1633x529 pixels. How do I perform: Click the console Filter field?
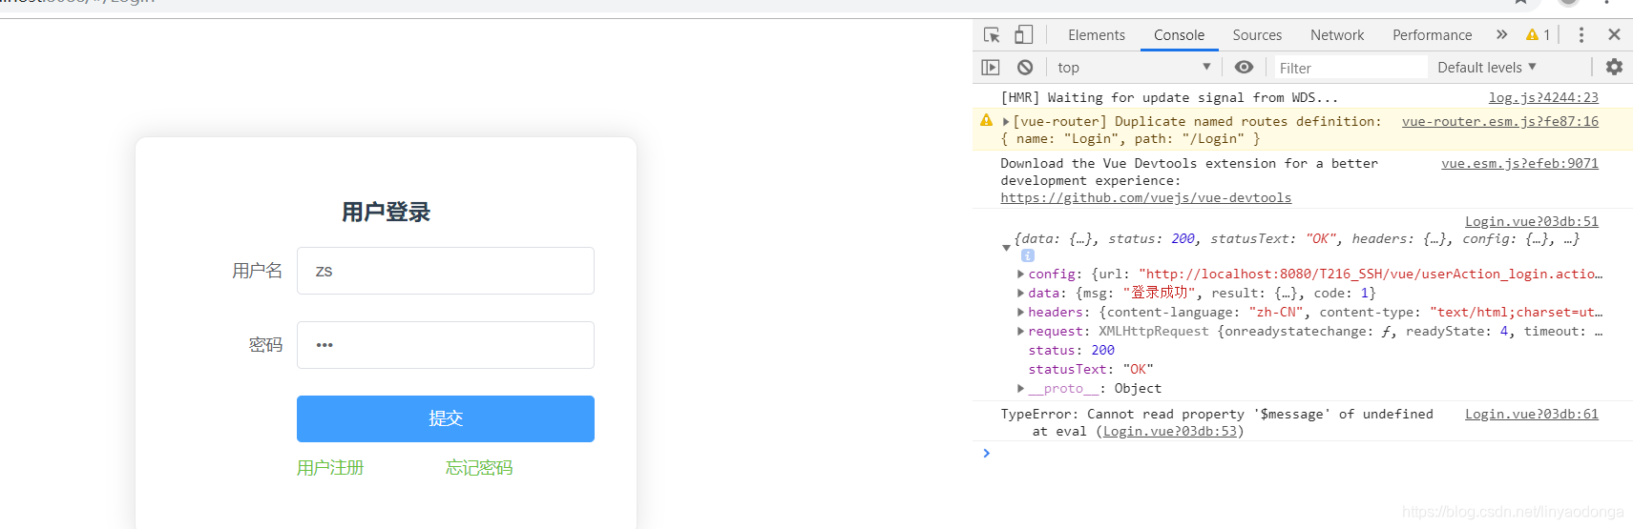click(1351, 68)
